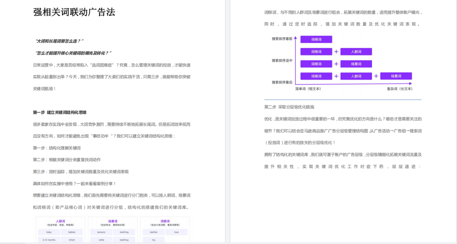Select the baby keyword tag
This screenshot has width=457, height=244.
(x=50, y=232)
